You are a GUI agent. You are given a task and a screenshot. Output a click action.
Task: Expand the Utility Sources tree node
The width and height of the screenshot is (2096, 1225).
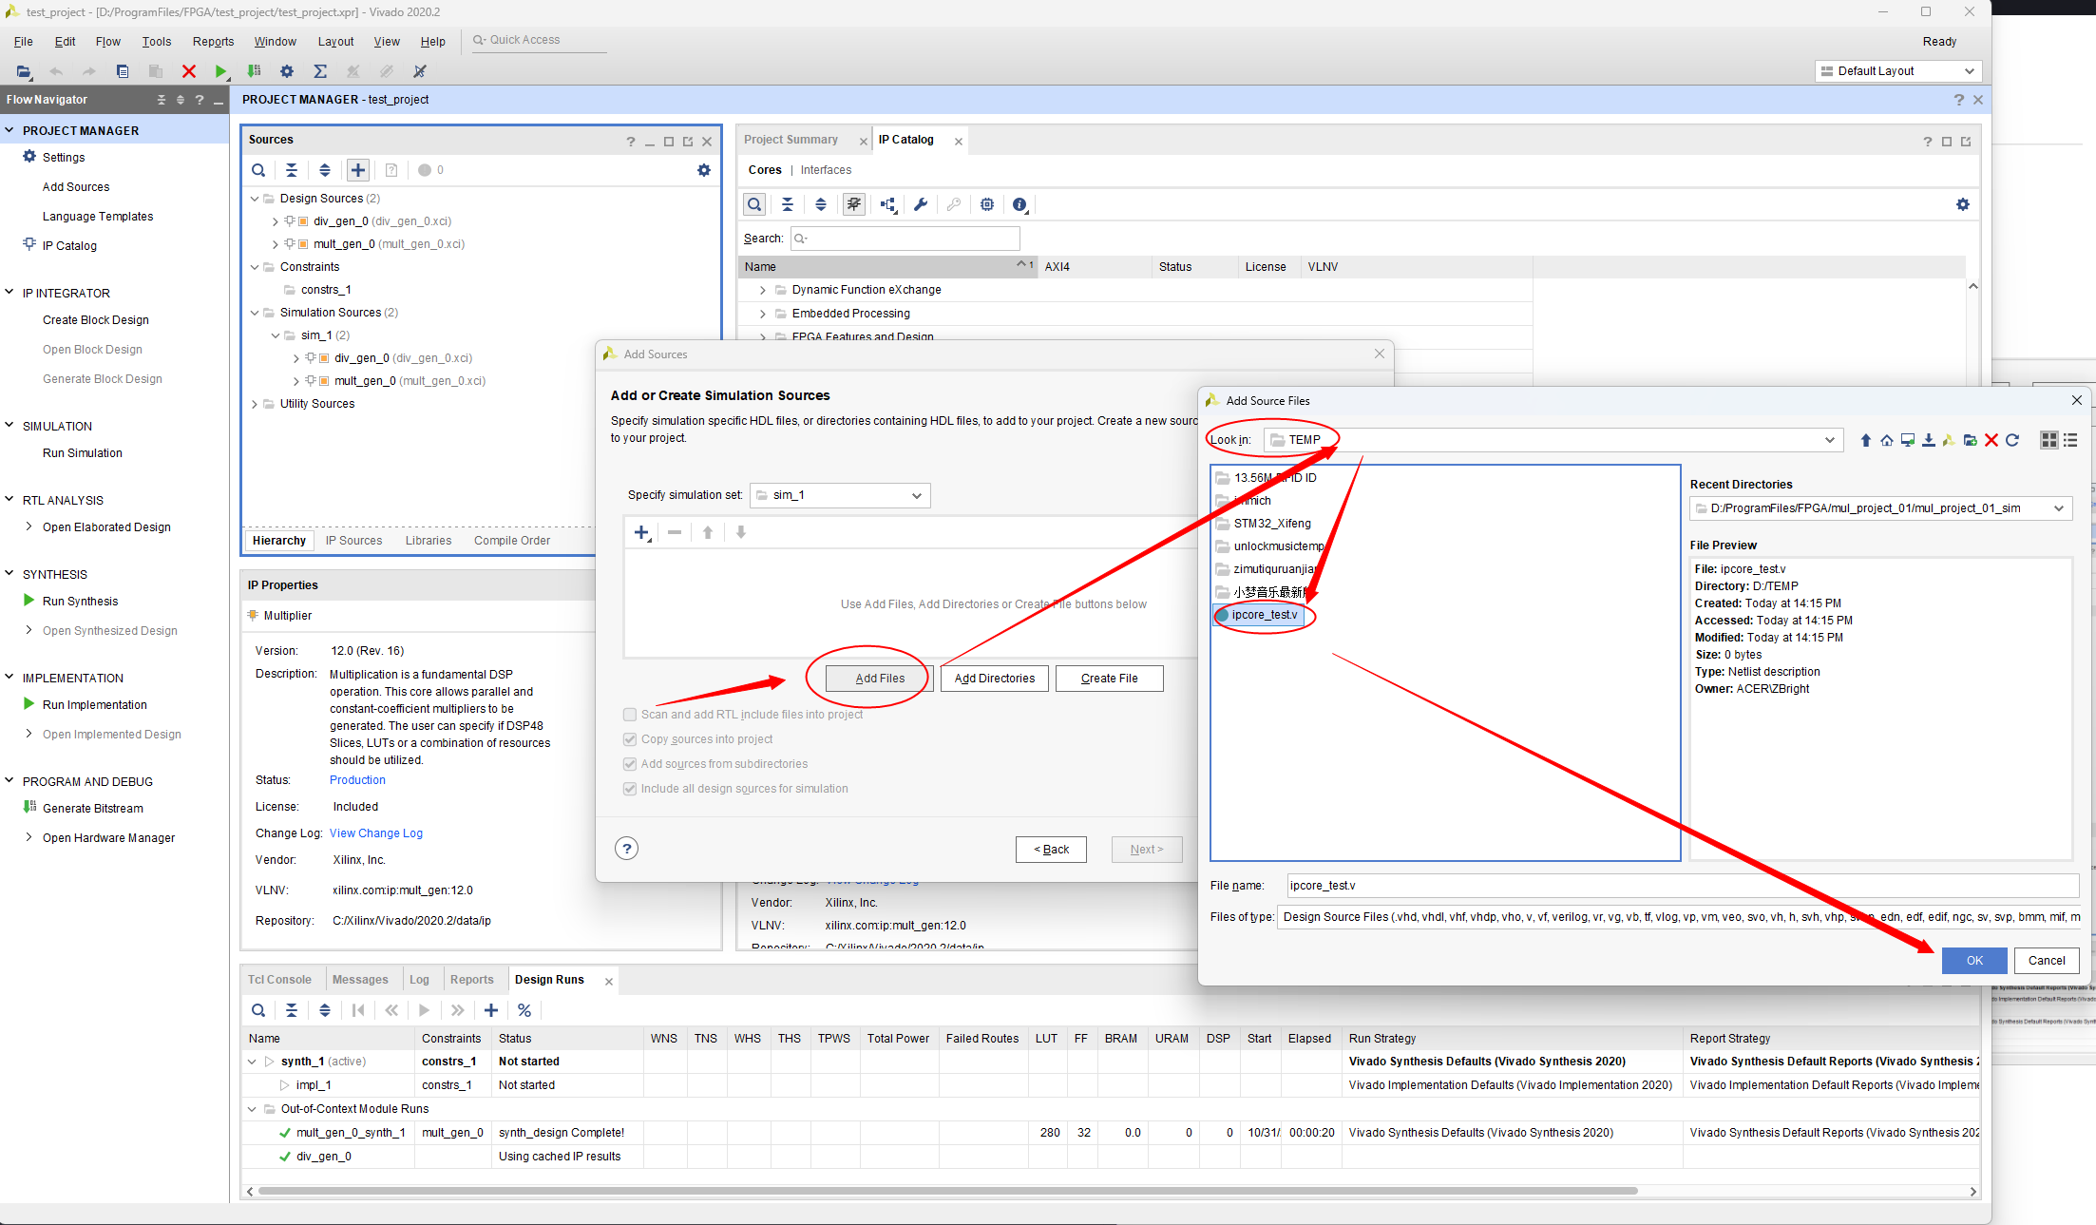coord(255,404)
